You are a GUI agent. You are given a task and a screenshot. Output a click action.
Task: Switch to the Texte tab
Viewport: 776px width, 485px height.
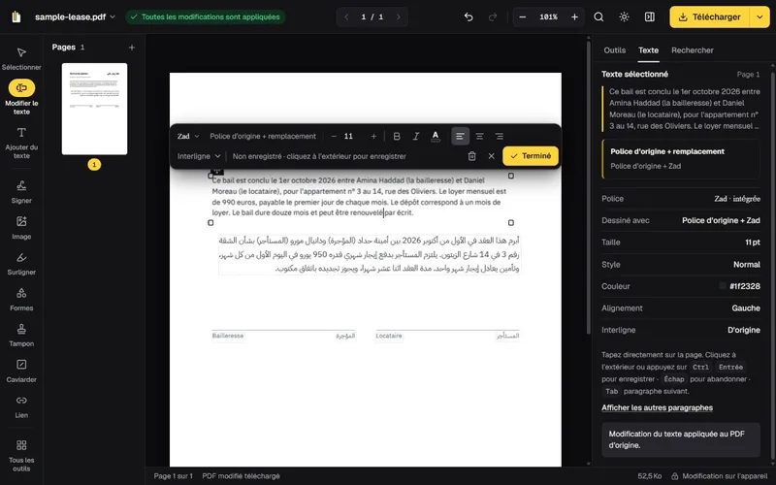click(x=648, y=50)
